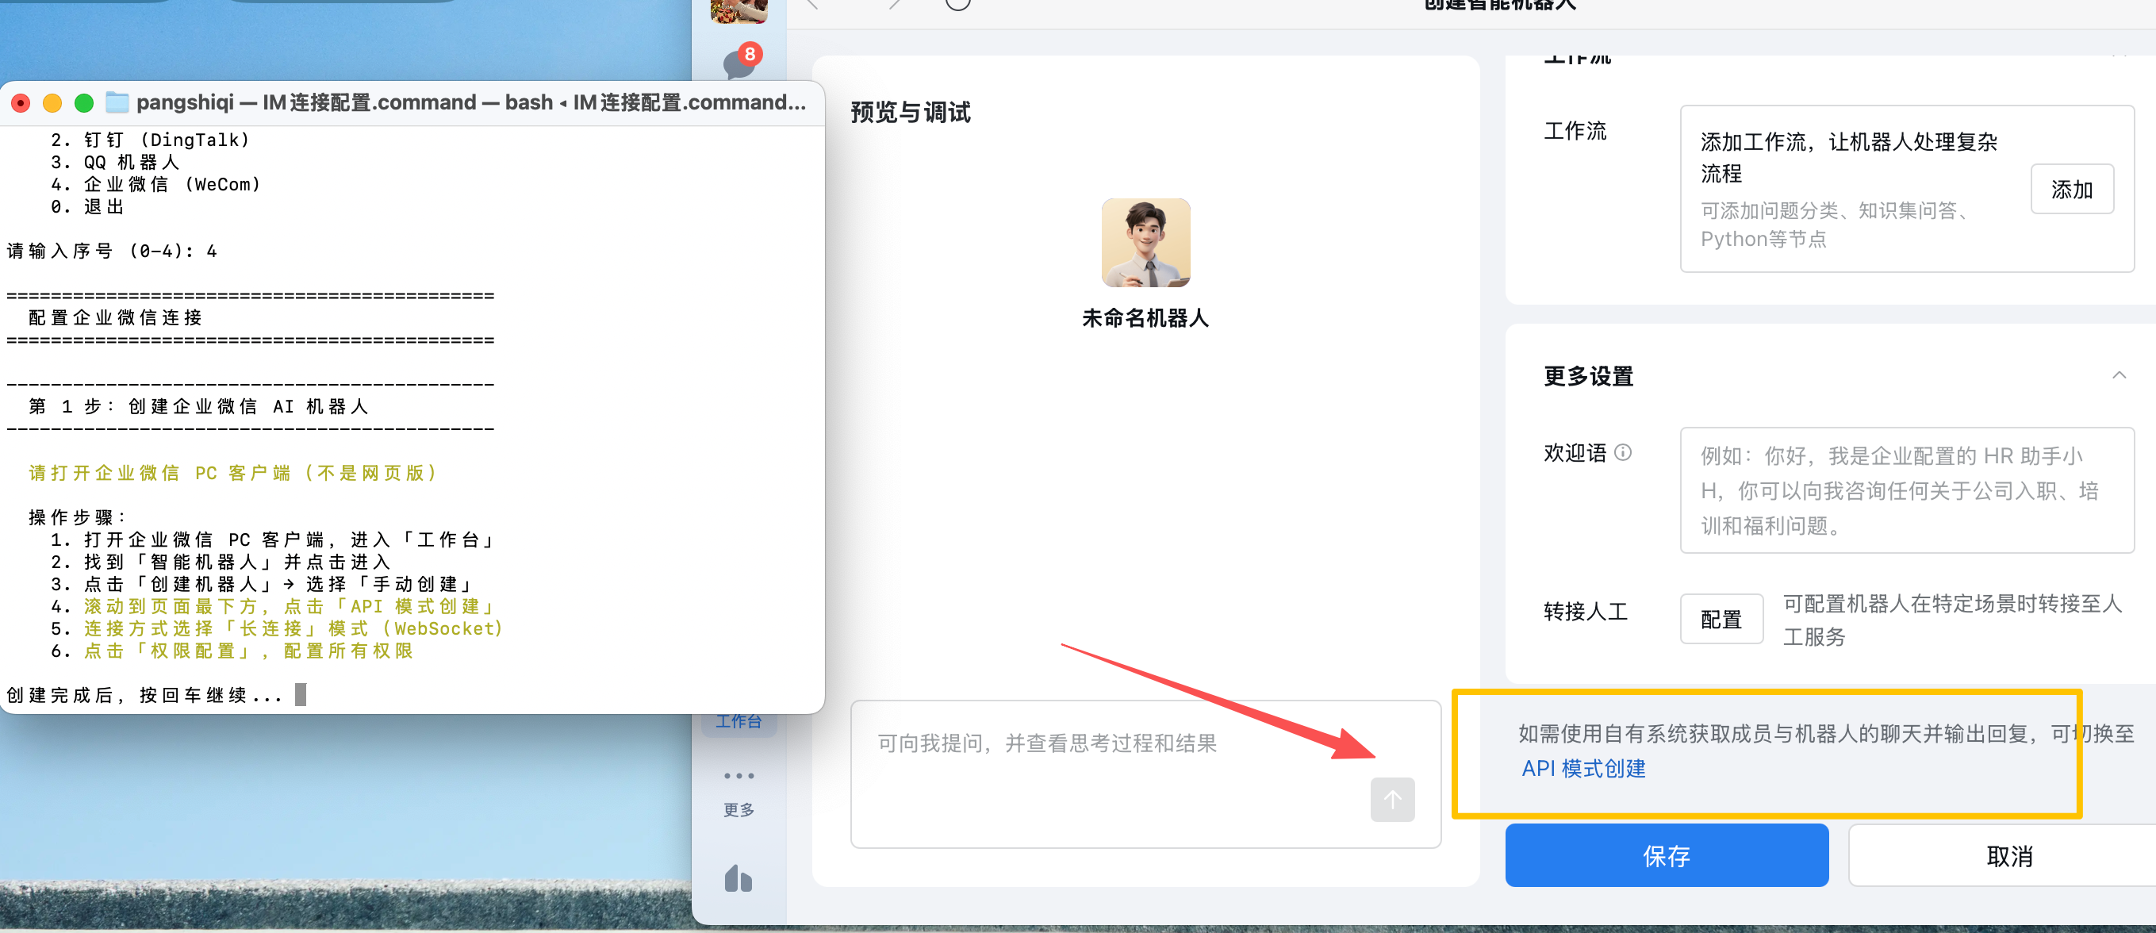Focus the 欢迎语 welcome message text area

[x=1906, y=490]
